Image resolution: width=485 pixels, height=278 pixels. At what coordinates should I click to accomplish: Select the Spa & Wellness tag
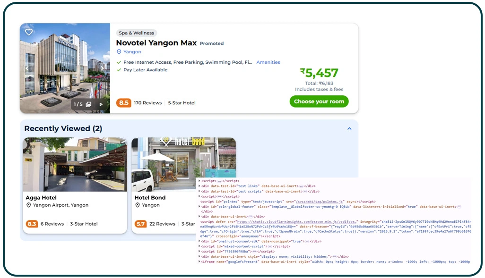click(x=136, y=33)
